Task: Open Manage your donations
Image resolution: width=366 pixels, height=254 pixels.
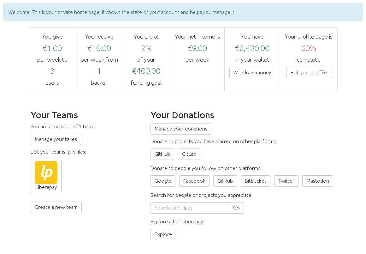Action: click(181, 129)
